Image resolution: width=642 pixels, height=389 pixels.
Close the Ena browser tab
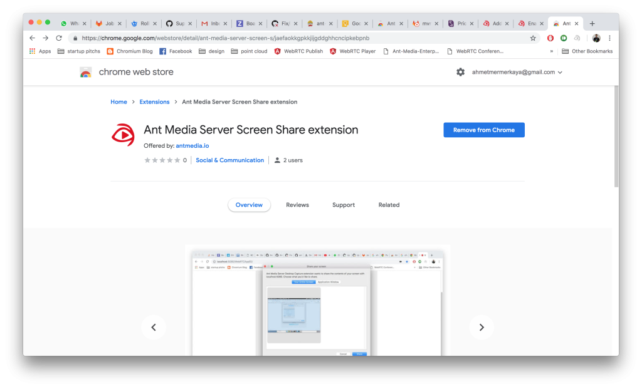pyautogui.click(x=542, y=24)
